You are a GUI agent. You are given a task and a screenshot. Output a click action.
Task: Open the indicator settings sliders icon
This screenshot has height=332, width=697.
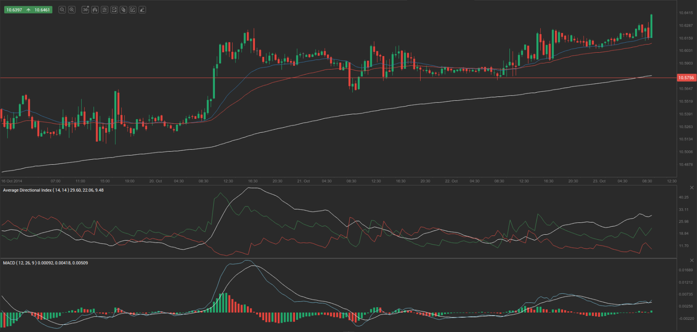(105, 10)
